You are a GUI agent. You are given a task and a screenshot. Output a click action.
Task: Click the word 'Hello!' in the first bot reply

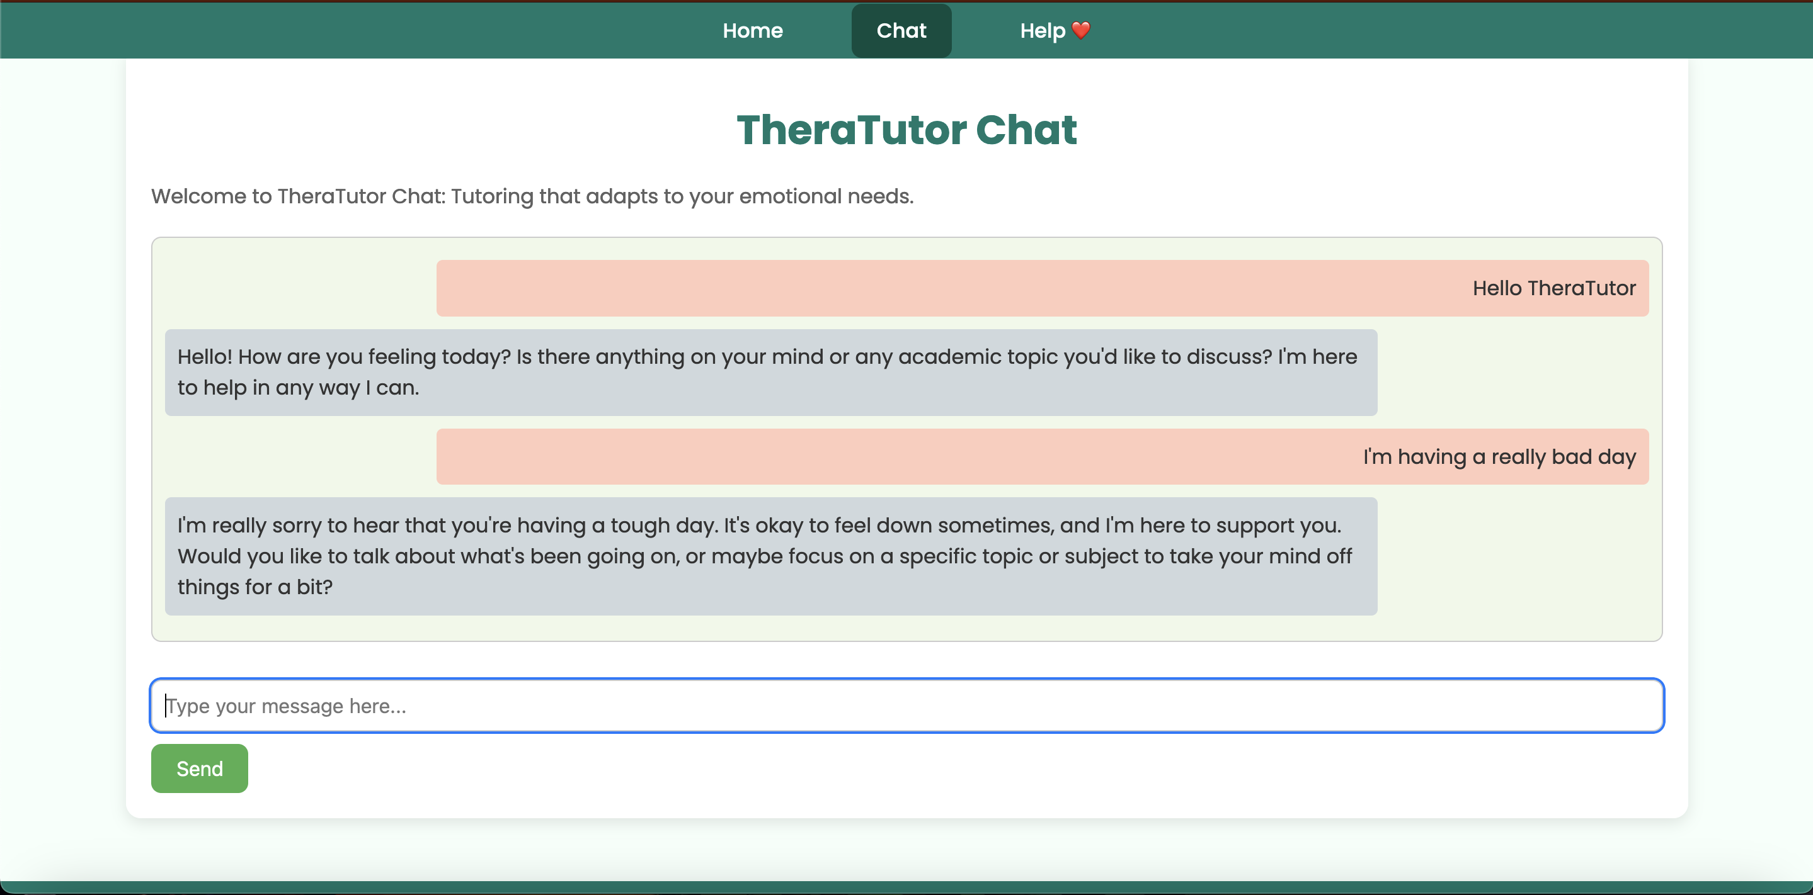(x=204, y=357)
